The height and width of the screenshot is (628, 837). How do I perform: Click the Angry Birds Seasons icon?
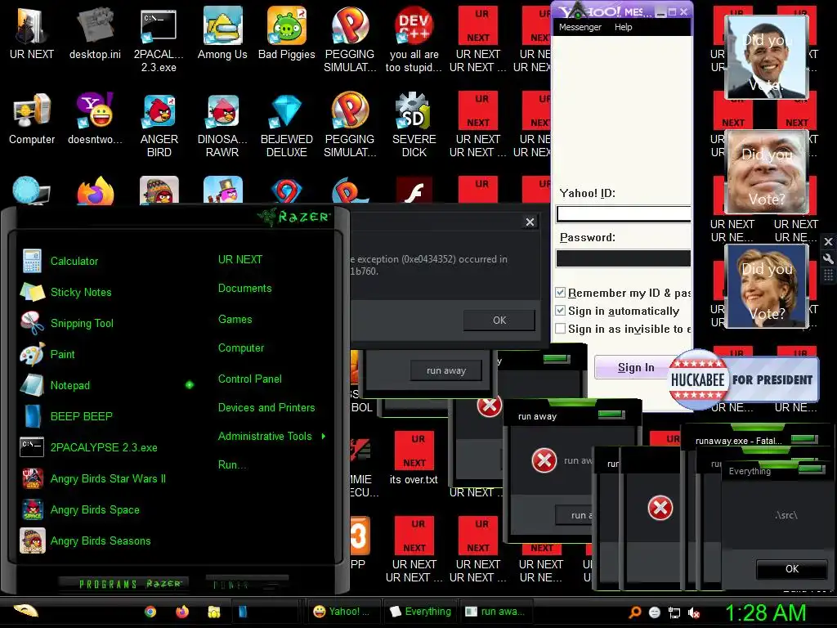(32, 541)
